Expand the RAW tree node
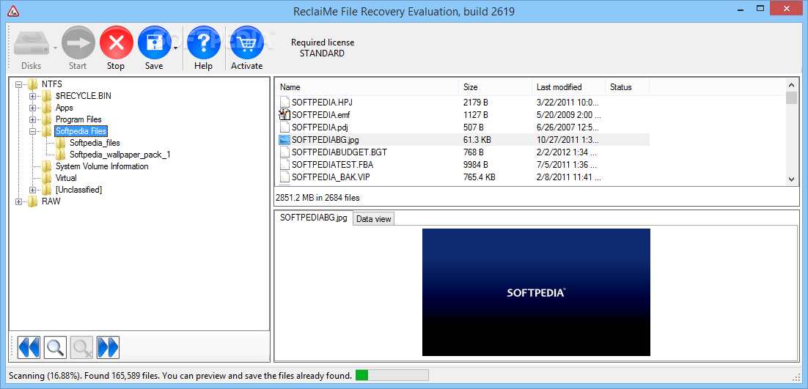808x389 pixels. [19, 201]
